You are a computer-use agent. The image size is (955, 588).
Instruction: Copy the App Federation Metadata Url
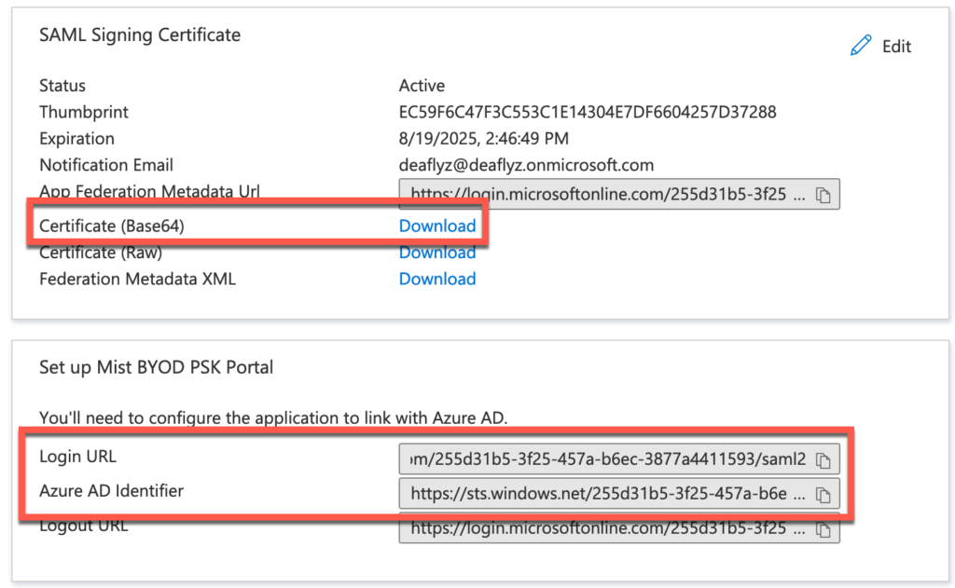click(826, 194)
